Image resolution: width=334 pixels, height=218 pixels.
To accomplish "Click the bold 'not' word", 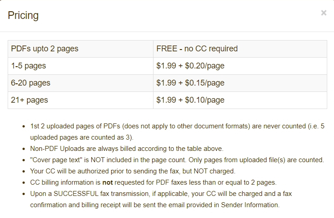I will [x=108, y=182].
